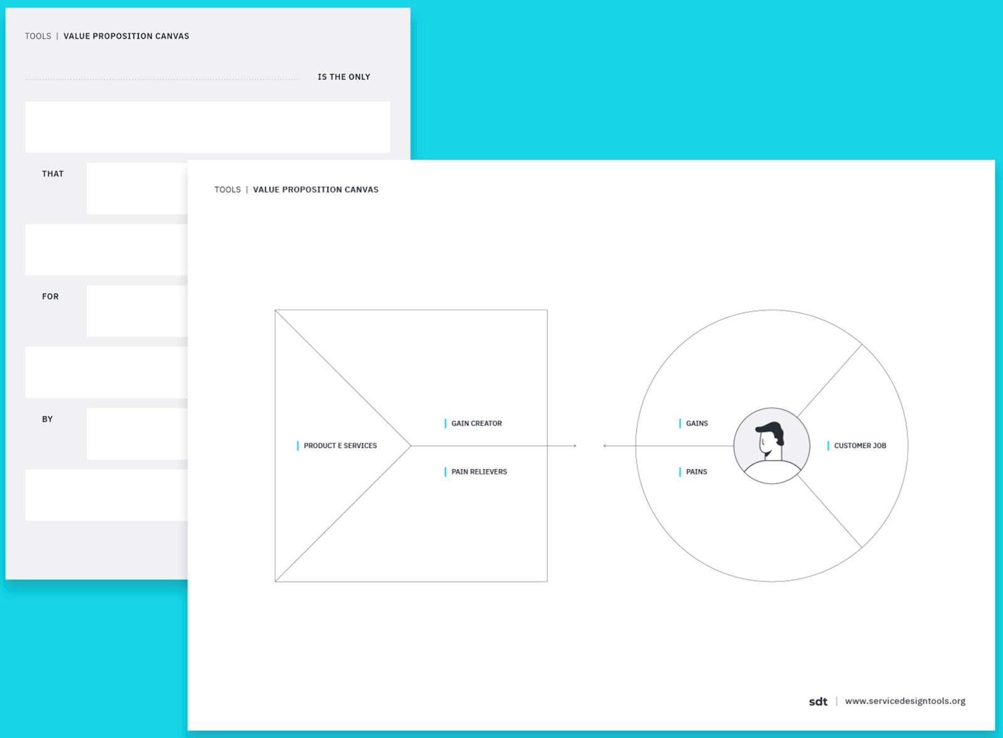Click the dotted line before 'IS THE ONLY'
Screen dimensions: 1003x738
coord(162,79)
